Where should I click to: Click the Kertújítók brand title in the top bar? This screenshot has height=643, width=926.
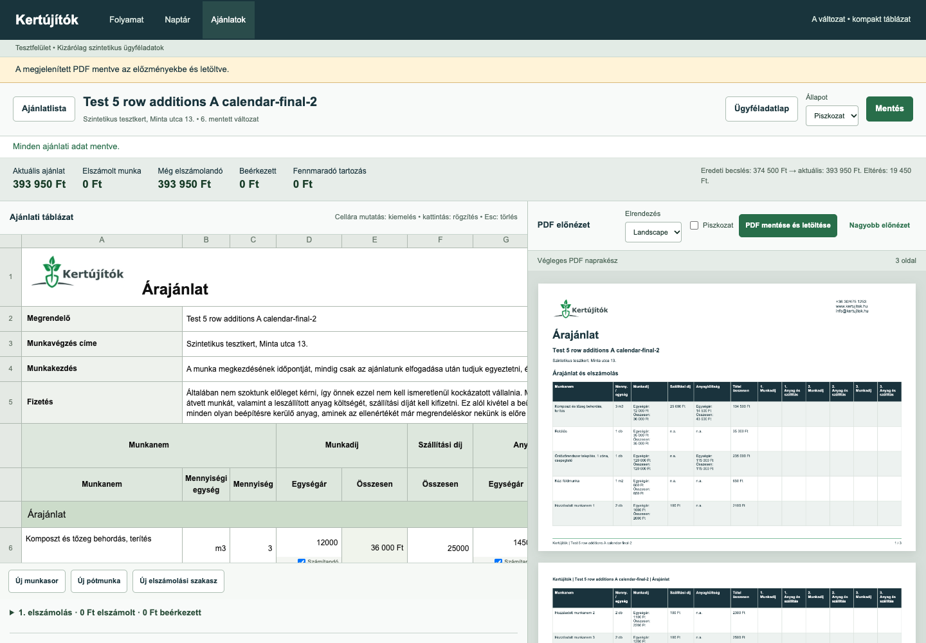[47, 20]
